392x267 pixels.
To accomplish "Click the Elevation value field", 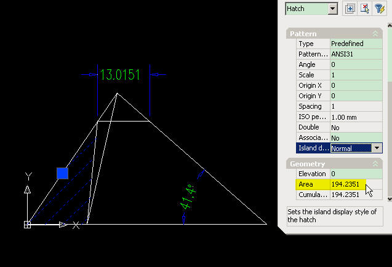I will pyautogui.click(x=356, y=174).
